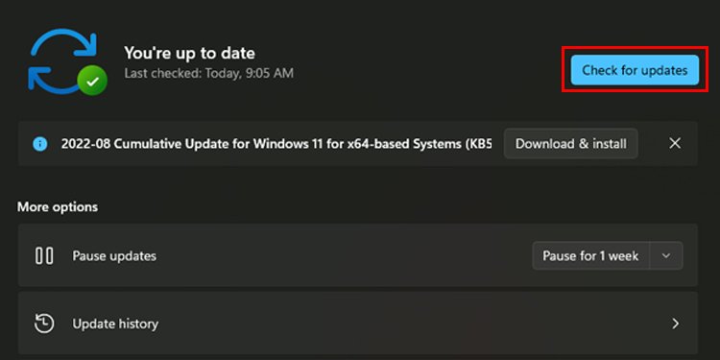Click the Pause updates label
This screenshot has width=720, height=360.
coord(114,255)
